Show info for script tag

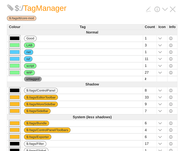click(x=171, y=66)
